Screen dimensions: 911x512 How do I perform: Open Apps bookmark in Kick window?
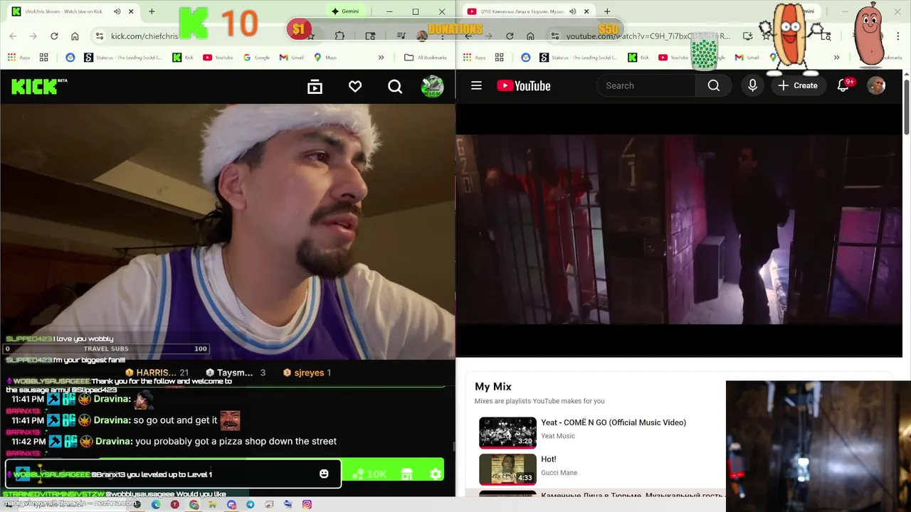pos(19,58)
